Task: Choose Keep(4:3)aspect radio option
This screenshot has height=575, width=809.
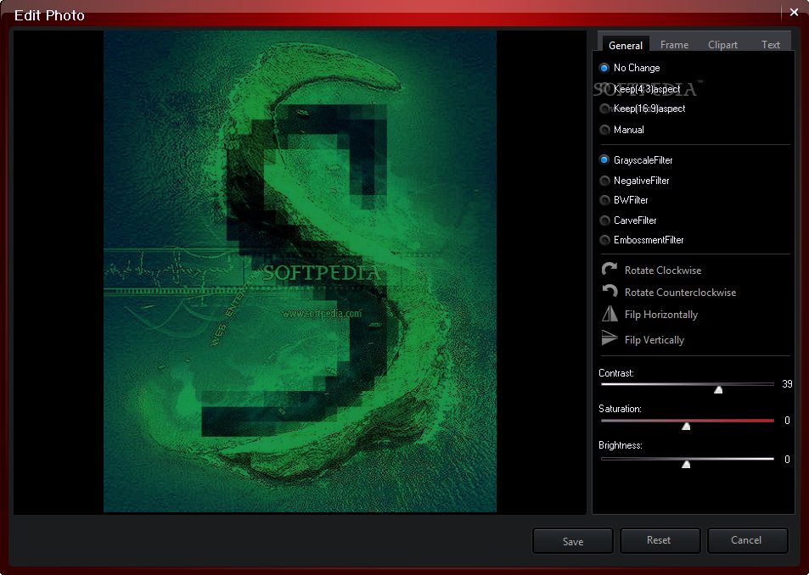Action: pos(640,89)
